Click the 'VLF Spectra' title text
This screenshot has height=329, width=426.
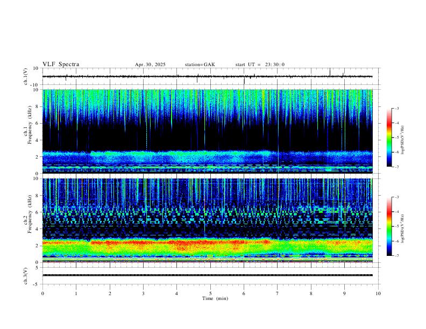61,65
